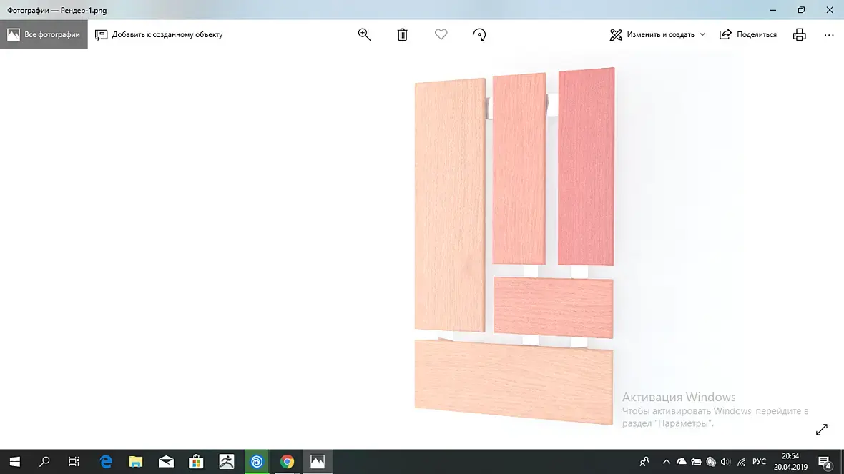Open File Explorer from the taskbar
This screenshot has width=844, height=474.
(136, 462)
